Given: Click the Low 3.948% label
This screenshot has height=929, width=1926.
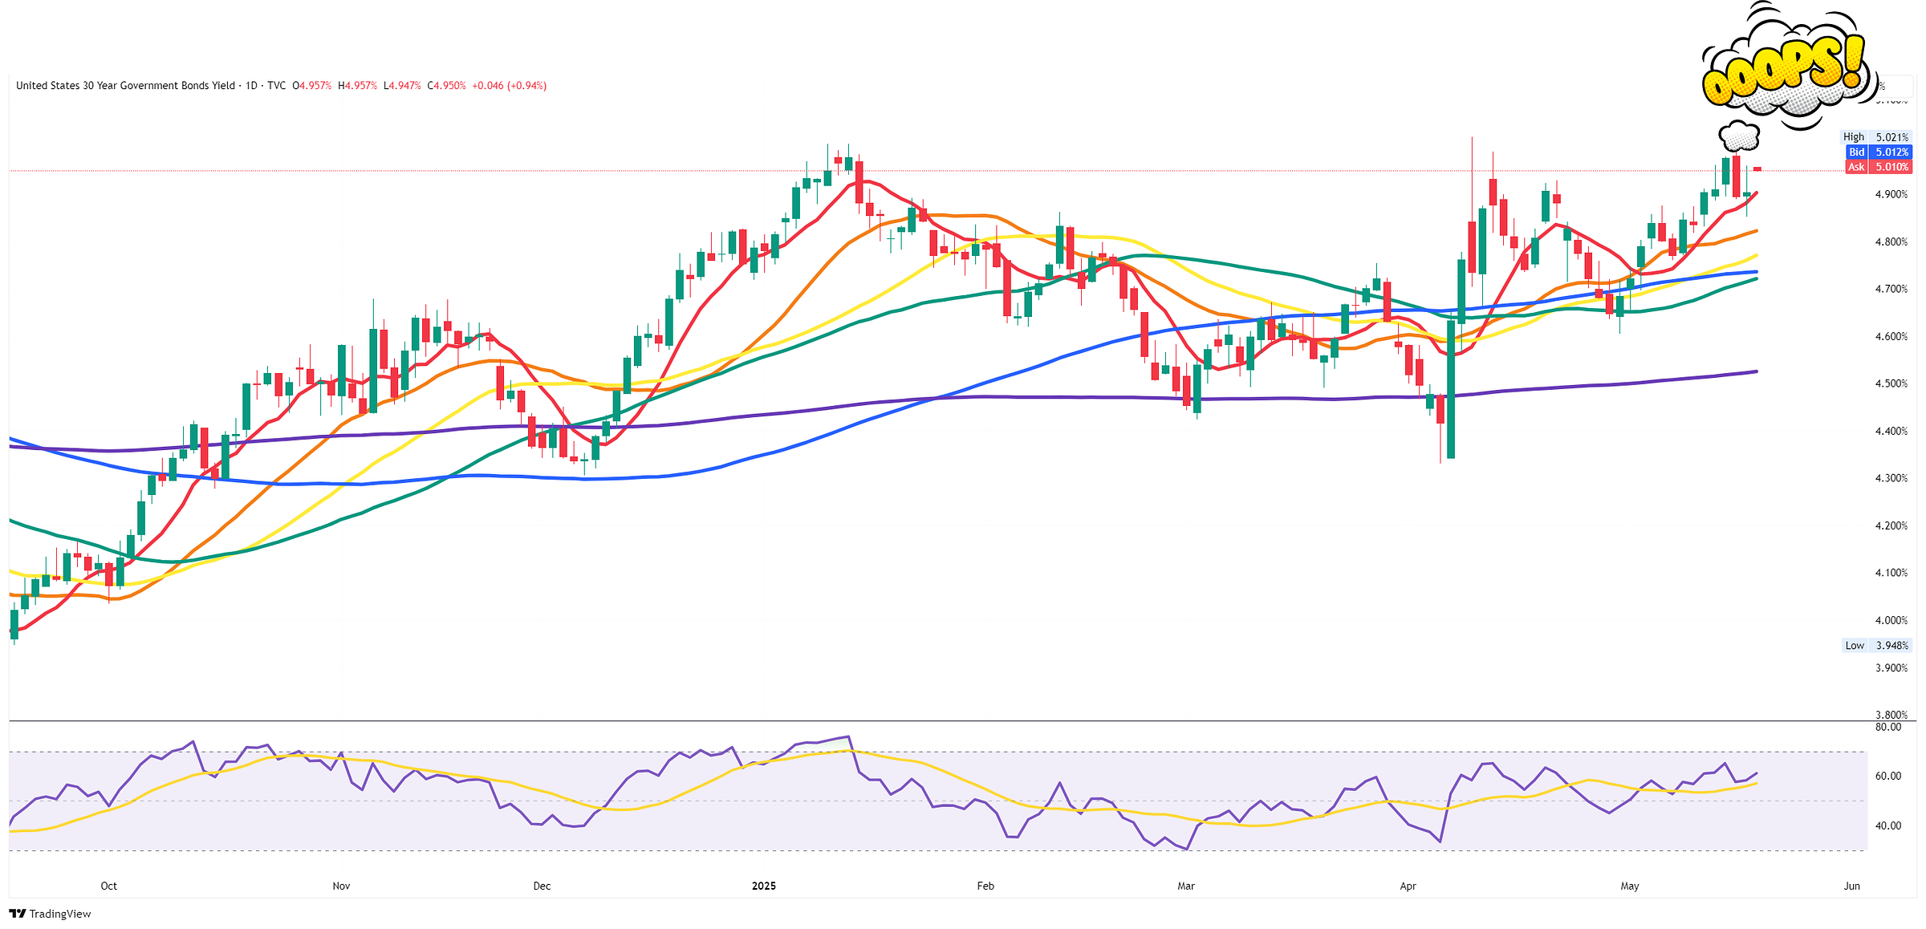Looking at the screenshot, I should (1876, 646).
